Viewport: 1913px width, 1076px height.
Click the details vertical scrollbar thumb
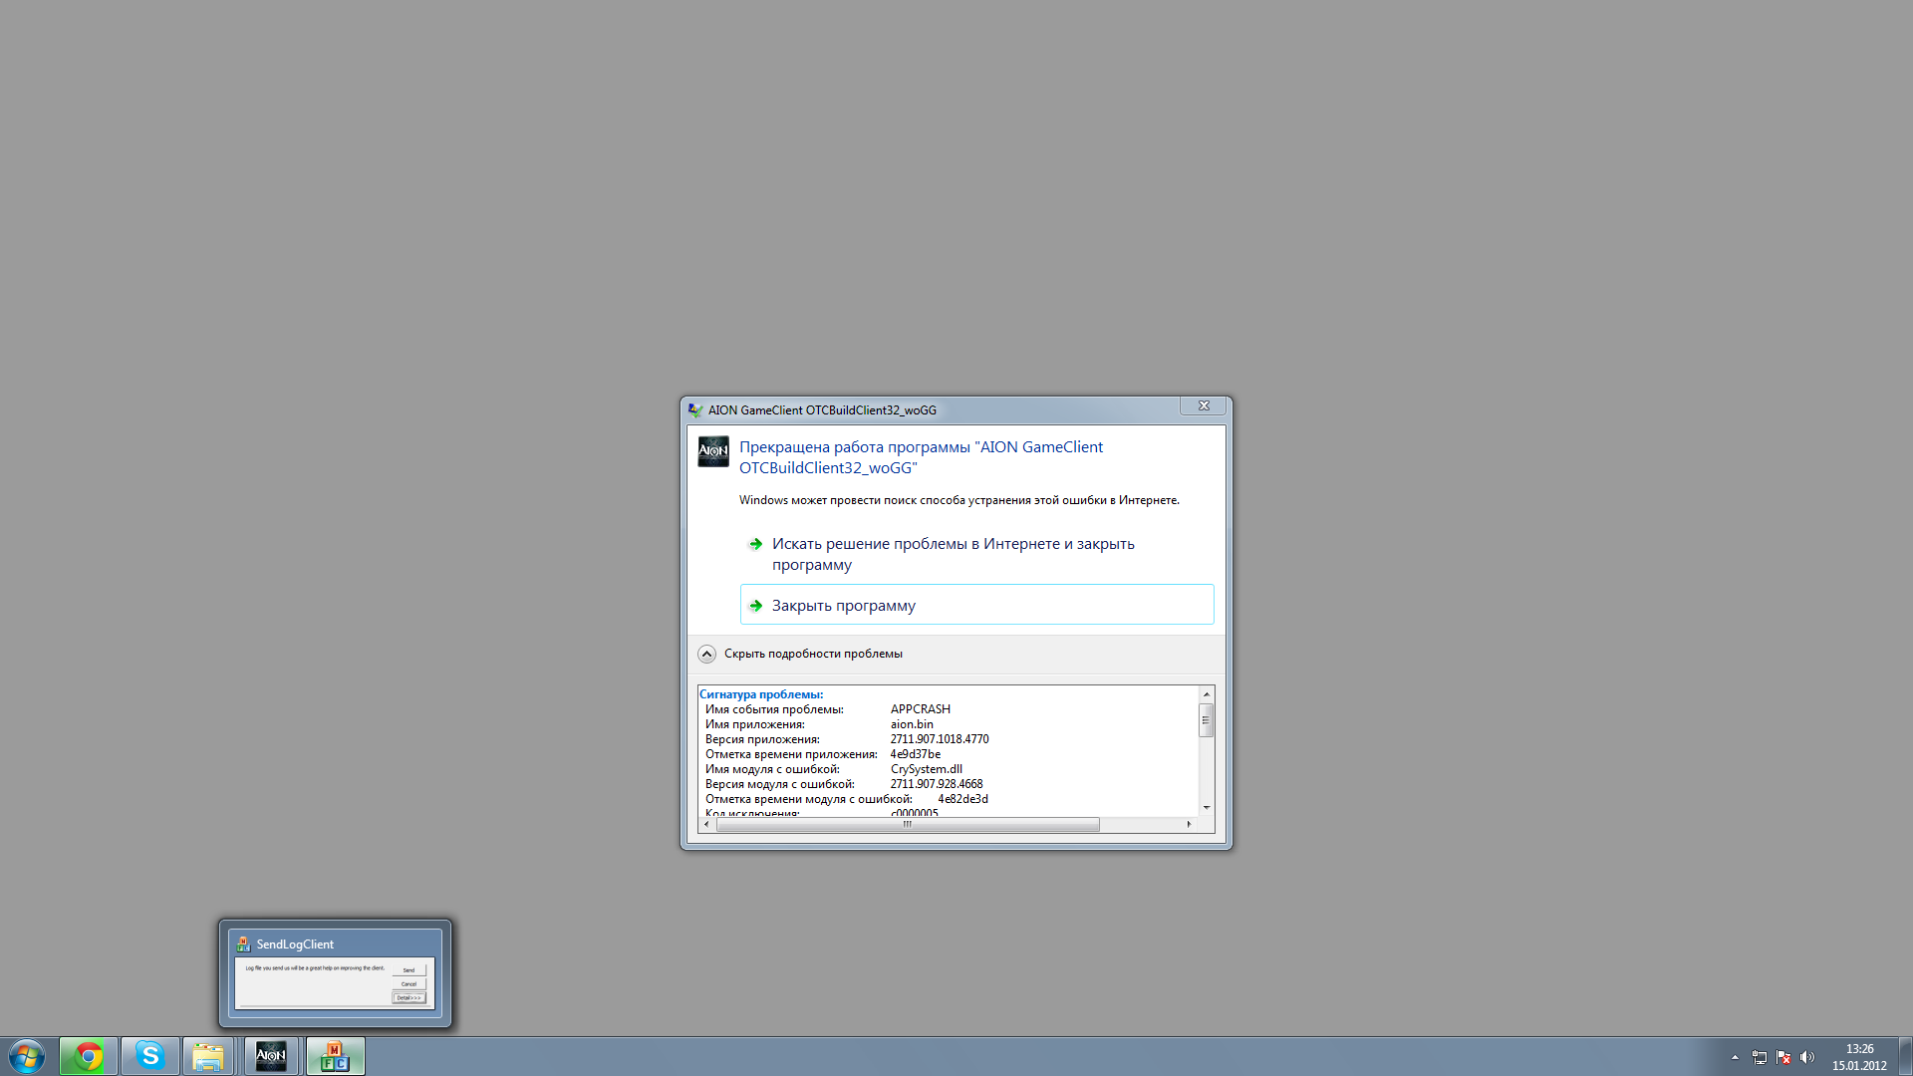click(x=1206, y=720)
